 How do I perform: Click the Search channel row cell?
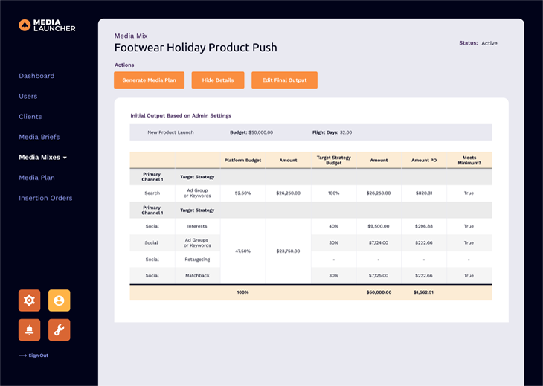pos(152,193)
